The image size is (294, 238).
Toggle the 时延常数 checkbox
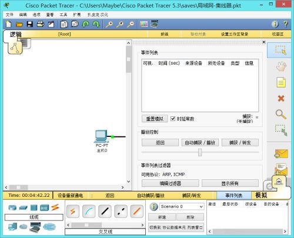[173, 119]
